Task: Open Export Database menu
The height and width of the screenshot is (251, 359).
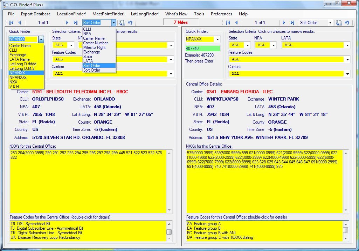Action: point(36,14)
